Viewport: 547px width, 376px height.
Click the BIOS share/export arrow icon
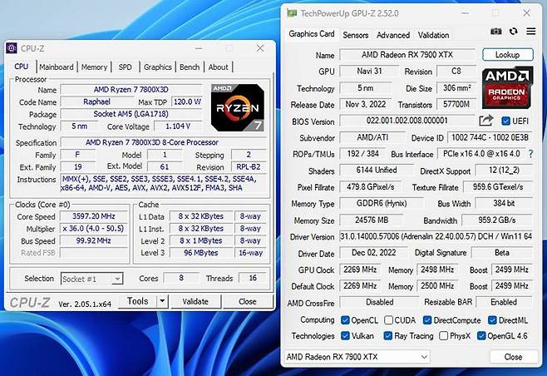[486, 121]
